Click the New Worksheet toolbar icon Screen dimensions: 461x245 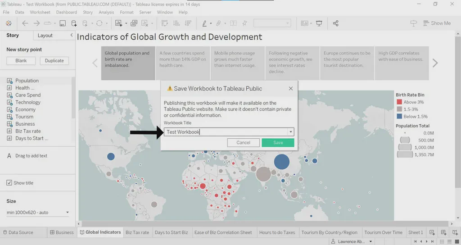point(118,23)
